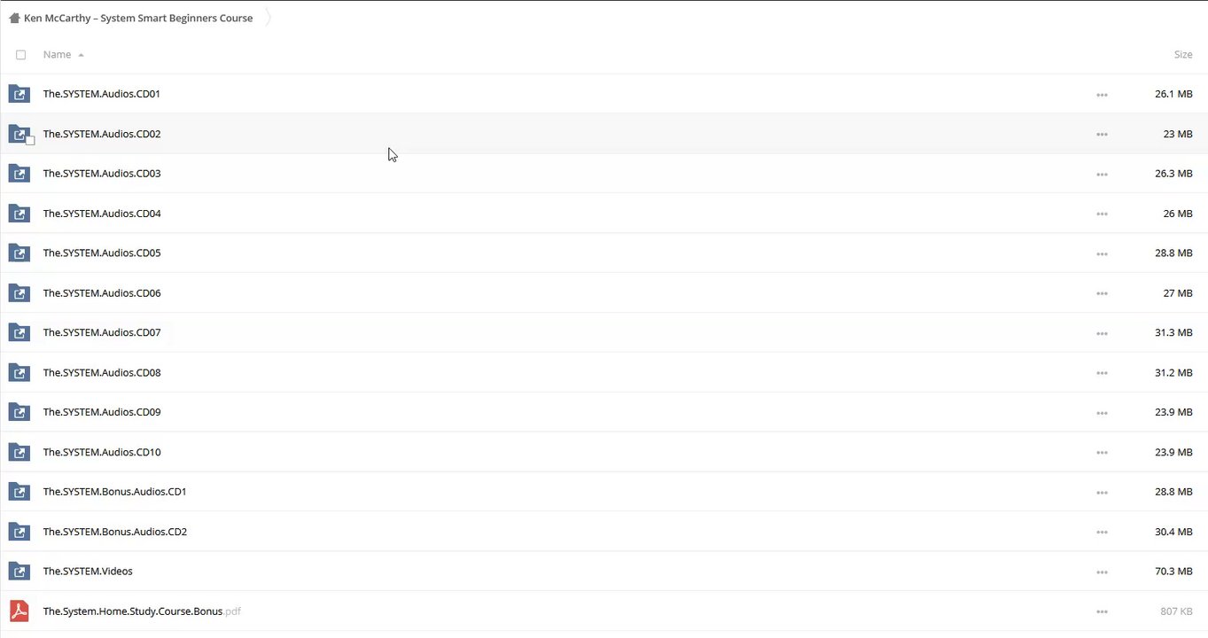Image resolution: width=1208 pixels, height=638 pixels.
Task: Click the shared folder icon for The.SYSTEM.Videos
Action: click(19, 572)
